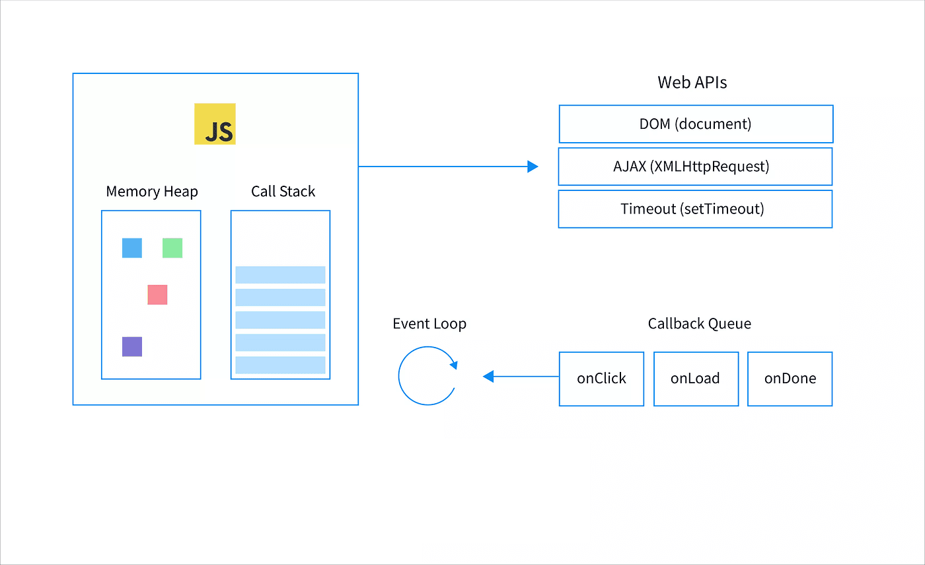Select the pink square in Memory Heap

157,295
